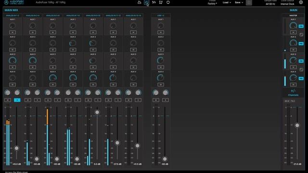Viewport: 308px width, 173px height.
Task: Open the inputs view icon in top toolbar
Action: [139, 2]
